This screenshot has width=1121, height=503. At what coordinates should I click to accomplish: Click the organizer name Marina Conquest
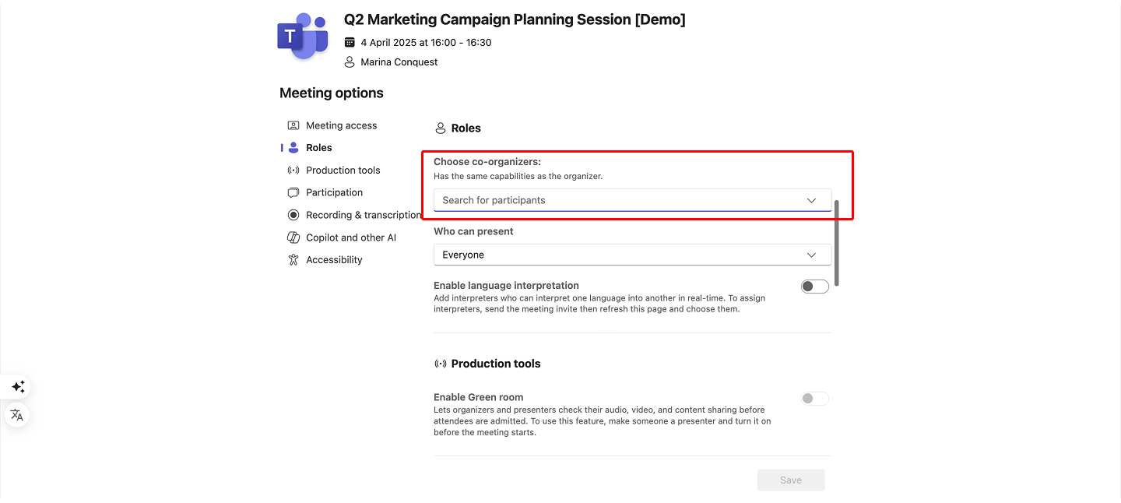[399, 62]
